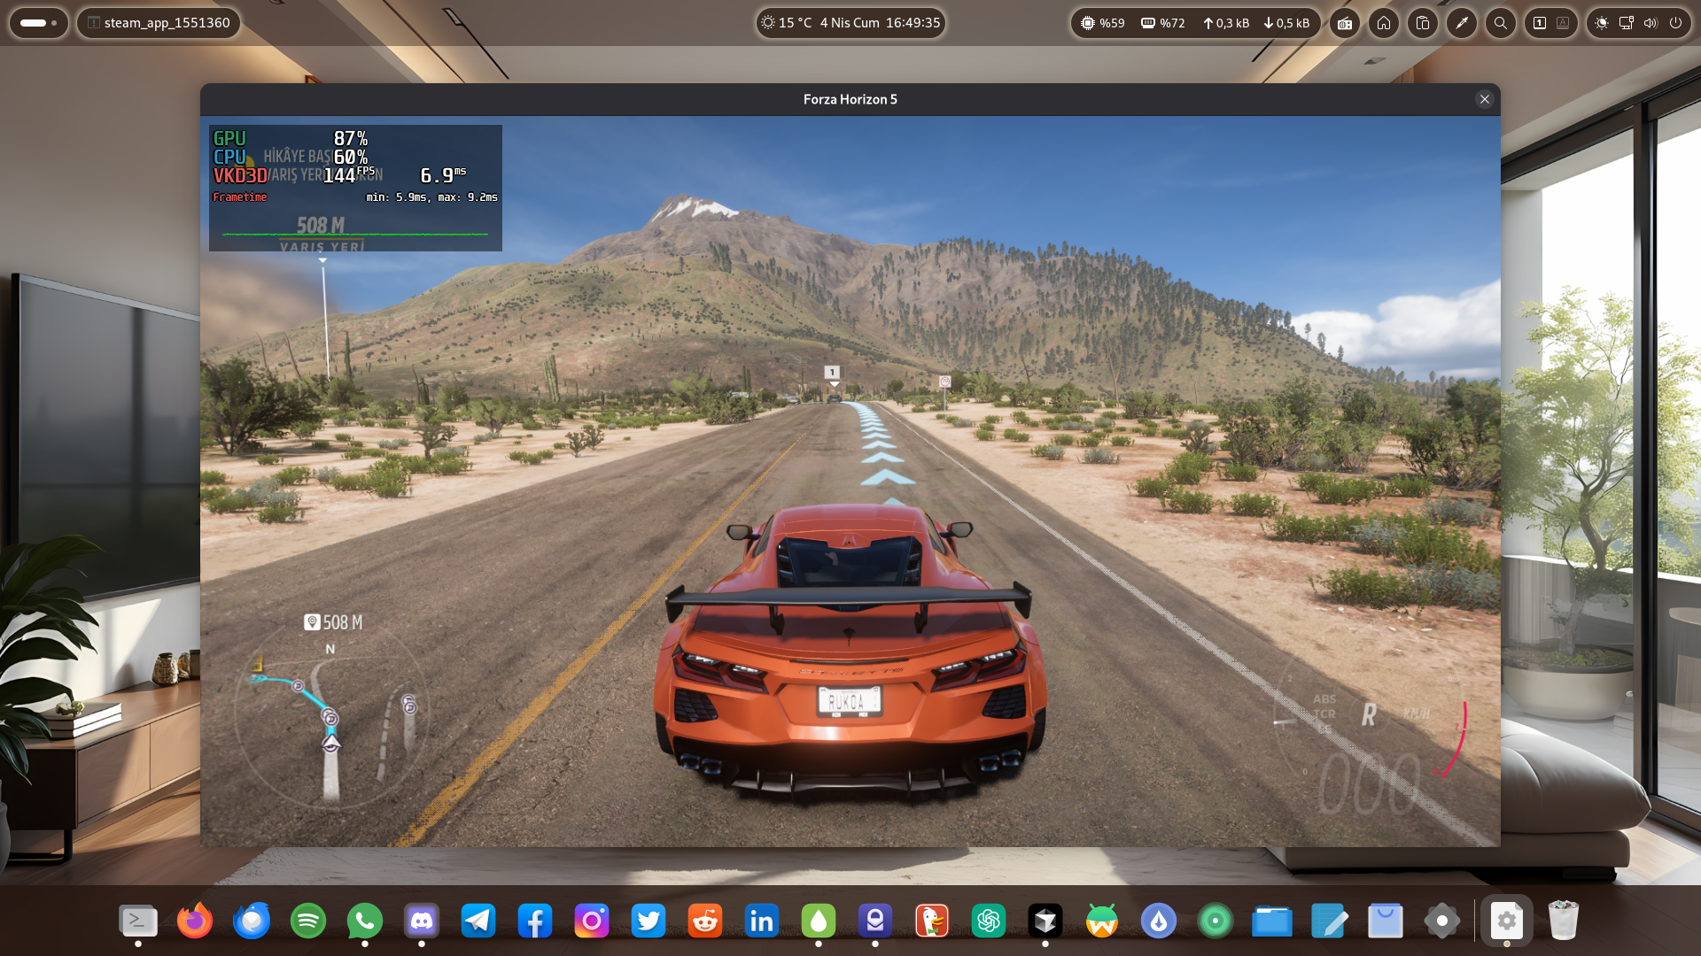
Task: Open the gear document app in dock
Action: [1507, 921]
